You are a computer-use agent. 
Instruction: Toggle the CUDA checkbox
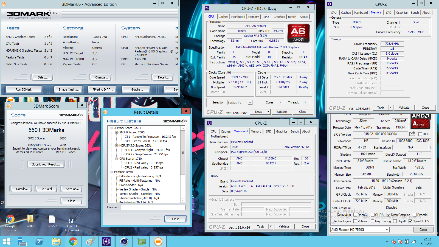373,215
